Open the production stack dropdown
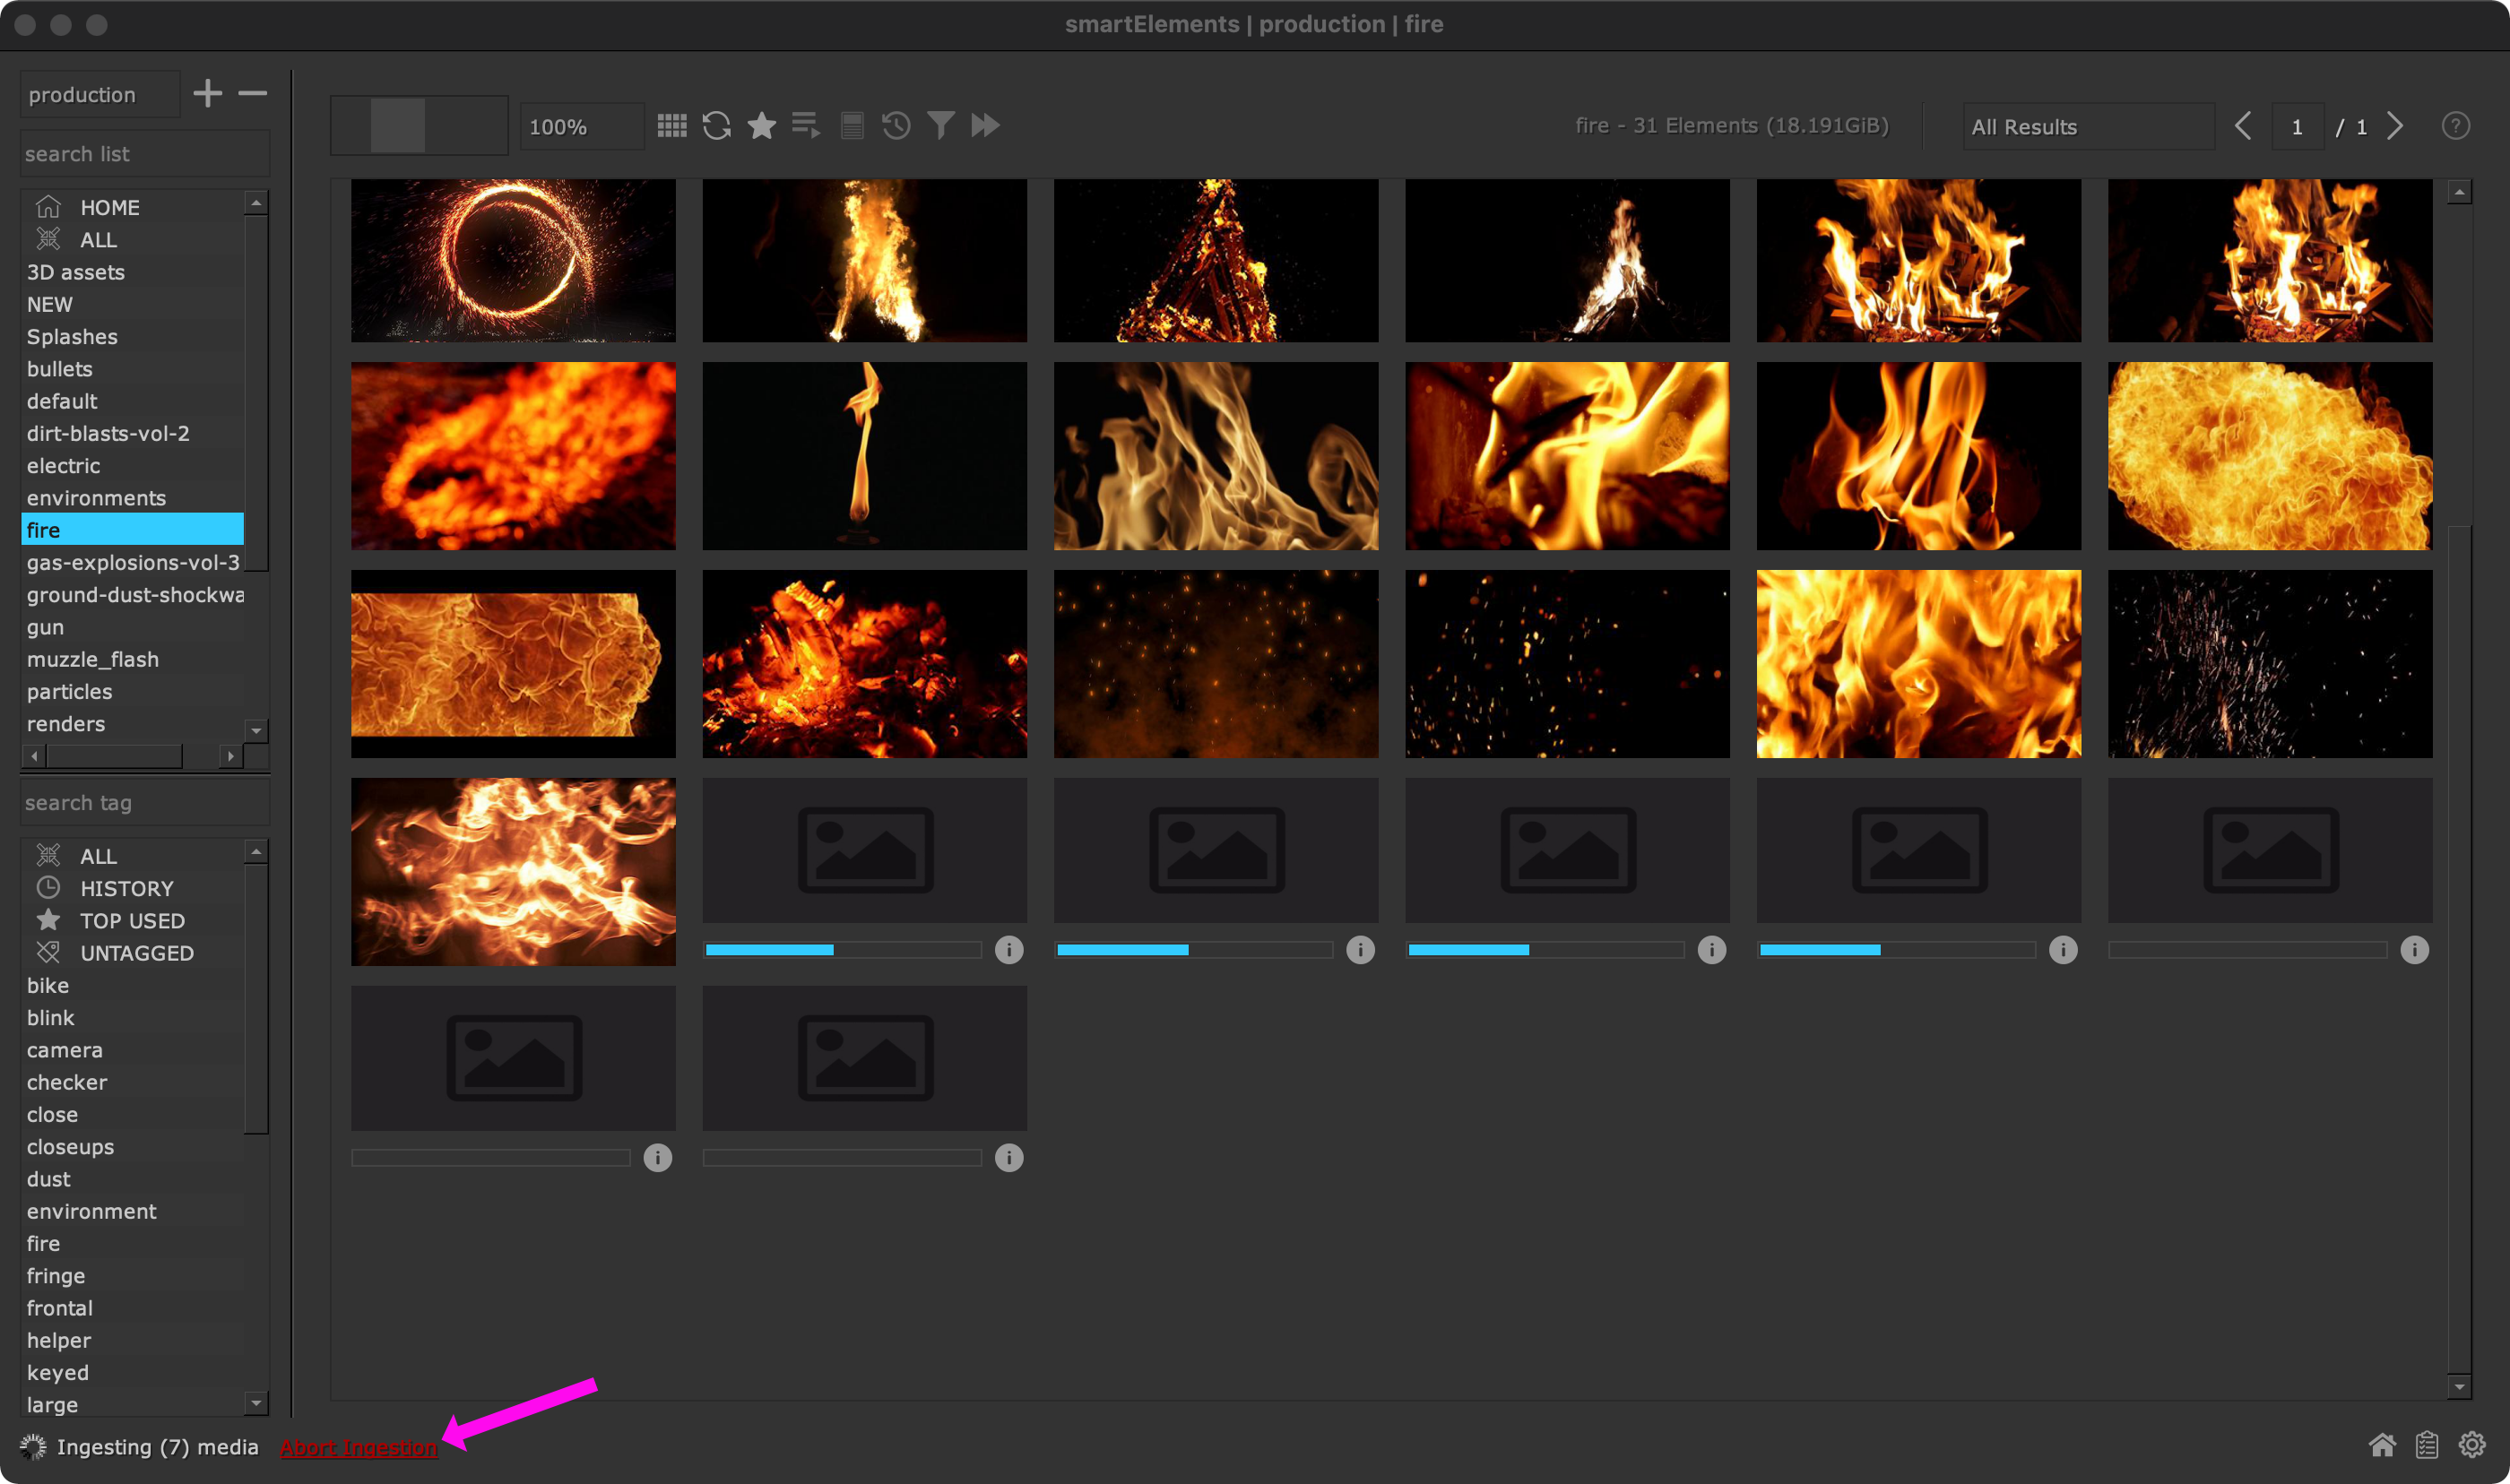Screen dimensions: 2510x1484 pos(99,95)
